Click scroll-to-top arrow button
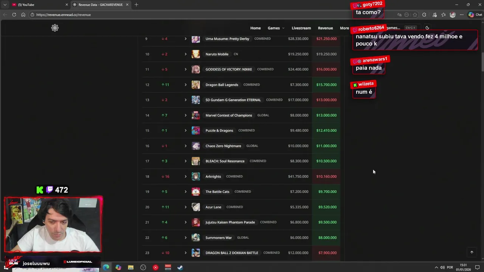The image size is (484, 272). [472, 252]
